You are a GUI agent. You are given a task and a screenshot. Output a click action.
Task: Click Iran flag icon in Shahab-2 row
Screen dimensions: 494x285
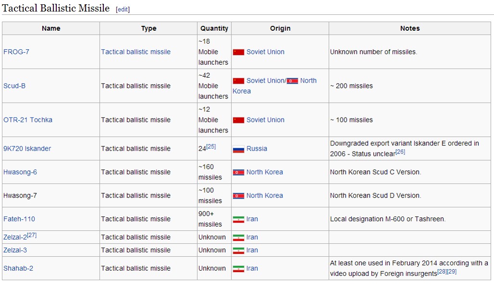[x=239, y=269]
